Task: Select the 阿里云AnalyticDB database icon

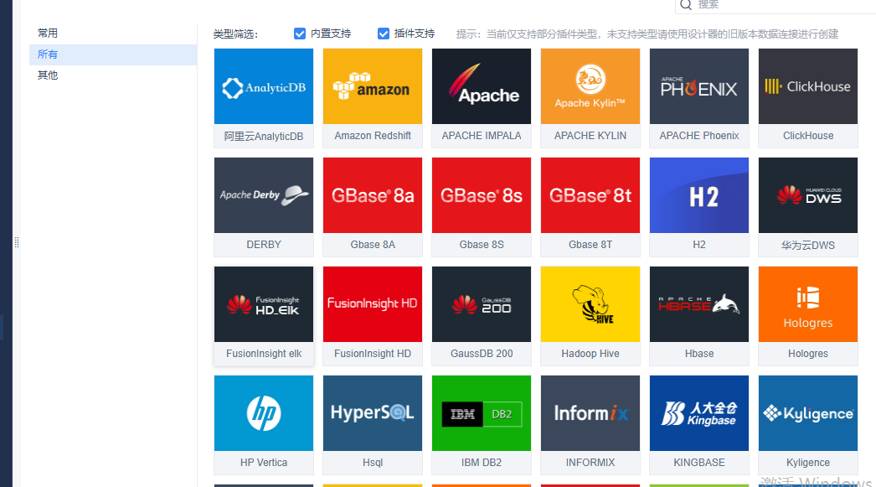Action: tap(264, 86)
